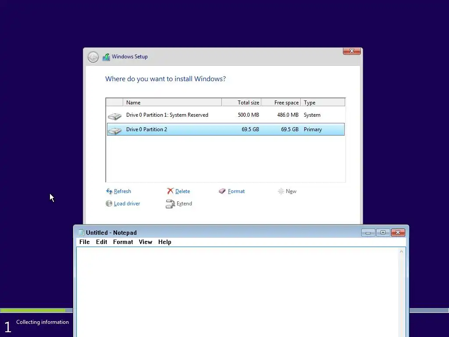This screenshot has width=449, height=337.
Task: Open the File menu in Notepad
Action: tap(85, 242)
